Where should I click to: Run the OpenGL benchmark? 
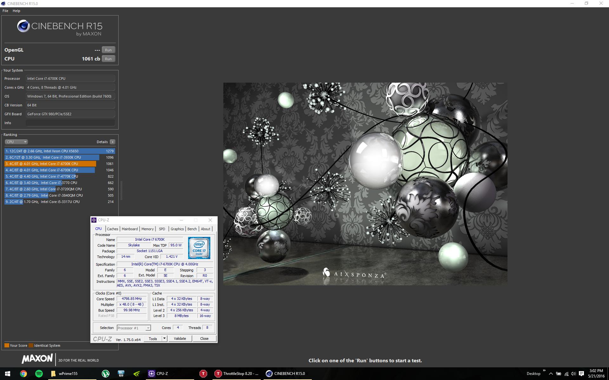click(108, 50)
